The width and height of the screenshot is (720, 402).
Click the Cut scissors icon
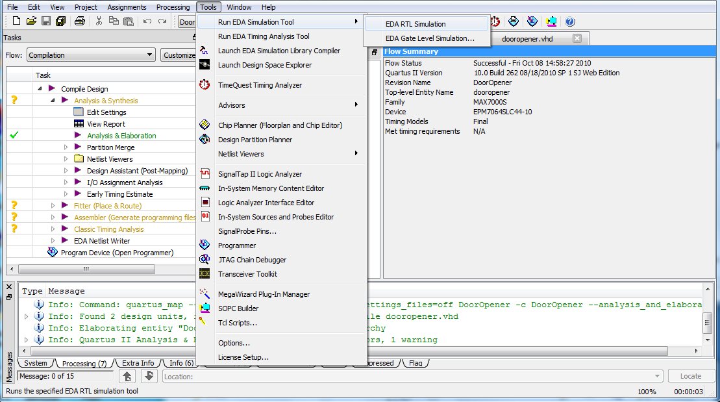99,21
